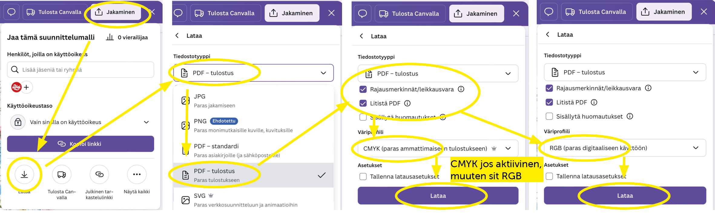Viewport: 715px width, 214px height.
Task: Click info icon beside fully visible Sisällytä huomautukset
Action: (x=630, y=116)
